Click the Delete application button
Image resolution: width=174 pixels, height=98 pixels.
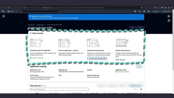[x=140, y=28]
